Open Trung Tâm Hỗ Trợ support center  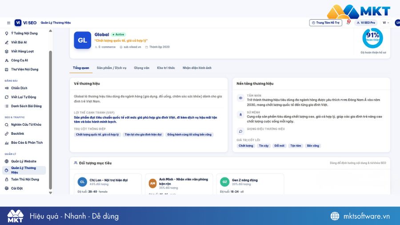click(325, 23)
